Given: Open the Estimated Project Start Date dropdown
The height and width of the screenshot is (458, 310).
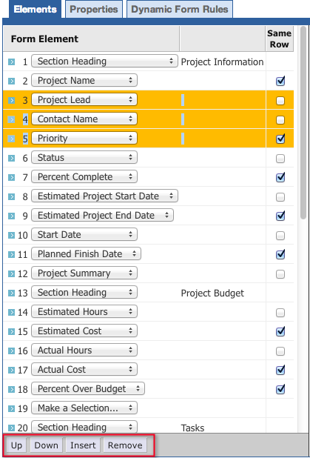Looking at the screenshot, I should pyautogui.click(x=105, y=196).
